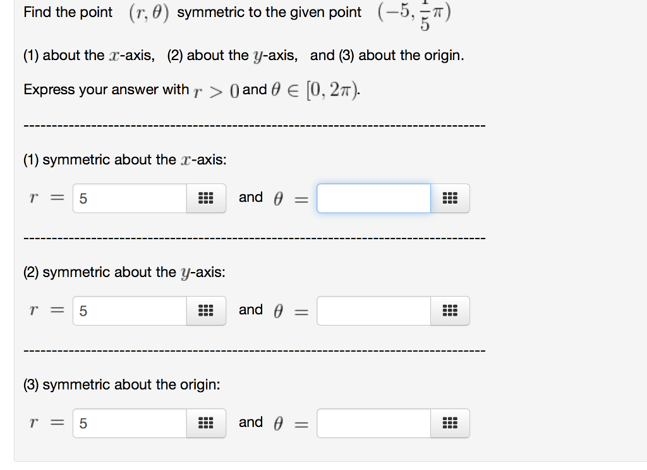Click the value 5 in part (3)

click(x=83, y=423)
